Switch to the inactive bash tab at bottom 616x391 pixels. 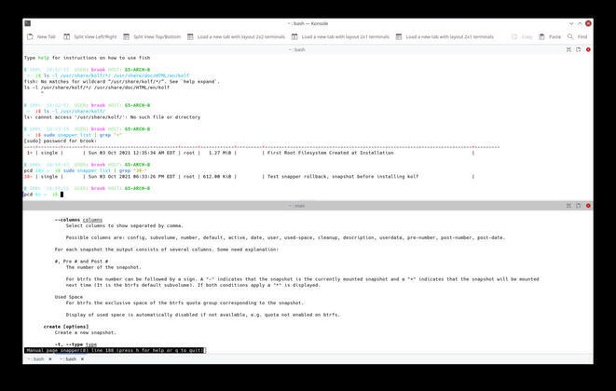click(35, 359)
